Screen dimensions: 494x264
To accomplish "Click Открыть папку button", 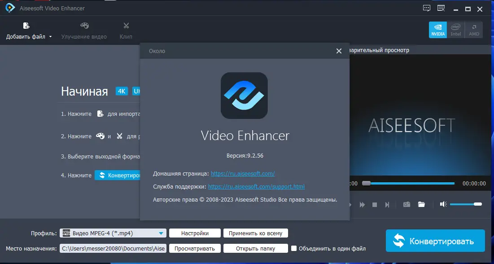I will tap(255, 249).
